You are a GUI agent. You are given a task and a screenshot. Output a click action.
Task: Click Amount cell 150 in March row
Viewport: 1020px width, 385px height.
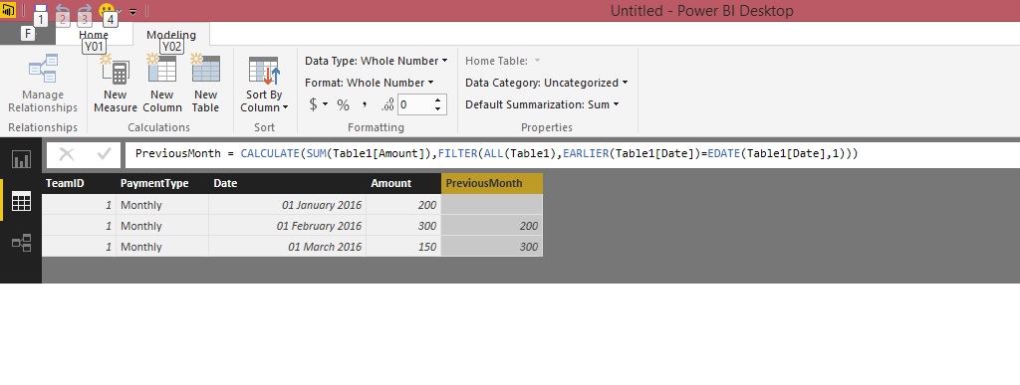pyautogui.click(x=403, y=246)
